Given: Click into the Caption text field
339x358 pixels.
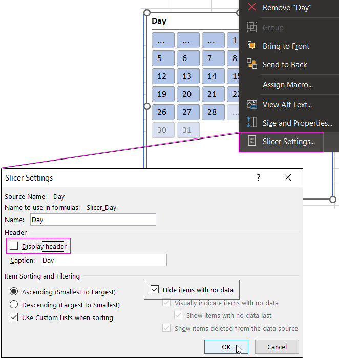Looking at the screenshot, I should (103, 260).
